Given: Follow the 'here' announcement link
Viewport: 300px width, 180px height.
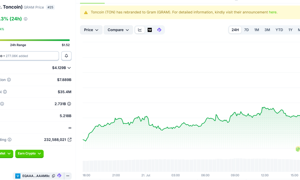Looking at the screenshot, I should pos(273,12).
